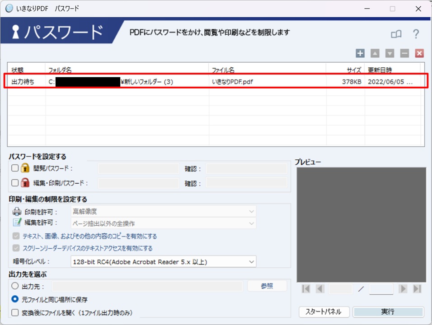Select the 出力先 radio button
The width and height of the screenshot is (432, 325).
[x=15, y=286]
